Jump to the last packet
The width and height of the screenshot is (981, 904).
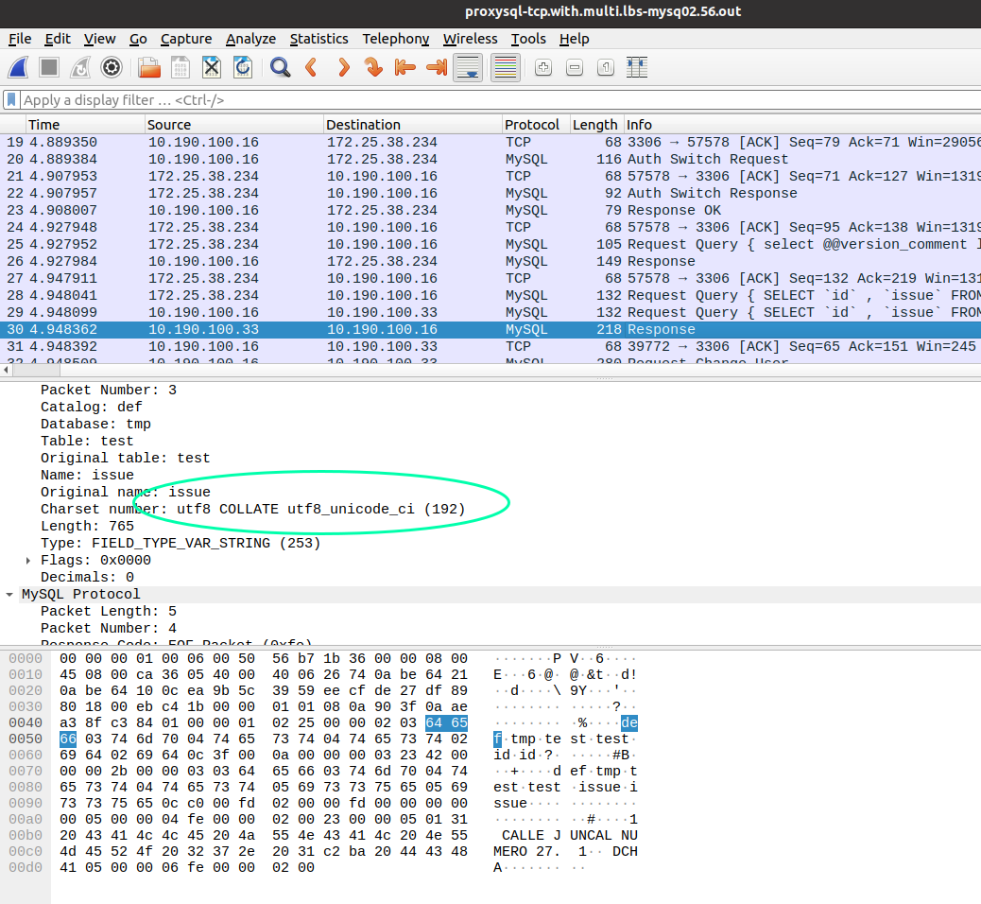434,67
